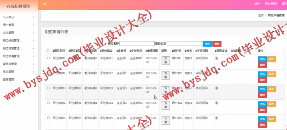Viewport: 287px width, 130px height.
Task: Sort table by 职位名称 column header
Action: 59,51
